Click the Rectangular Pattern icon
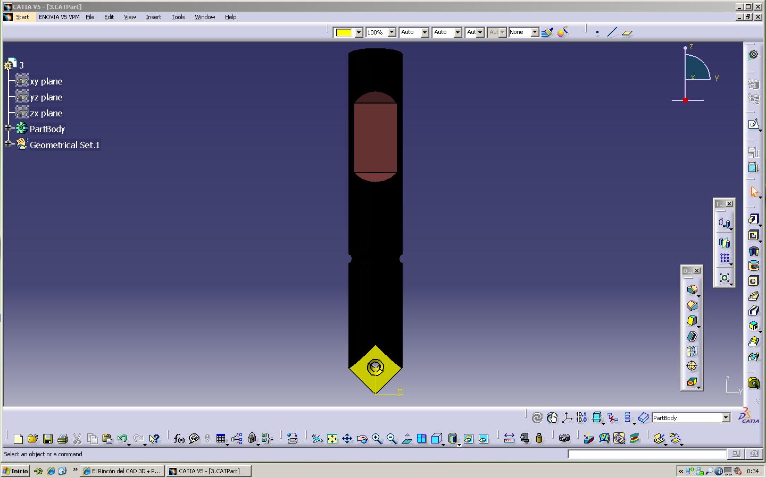This screenshot has height=478, width=766. (x=725, y=258)
